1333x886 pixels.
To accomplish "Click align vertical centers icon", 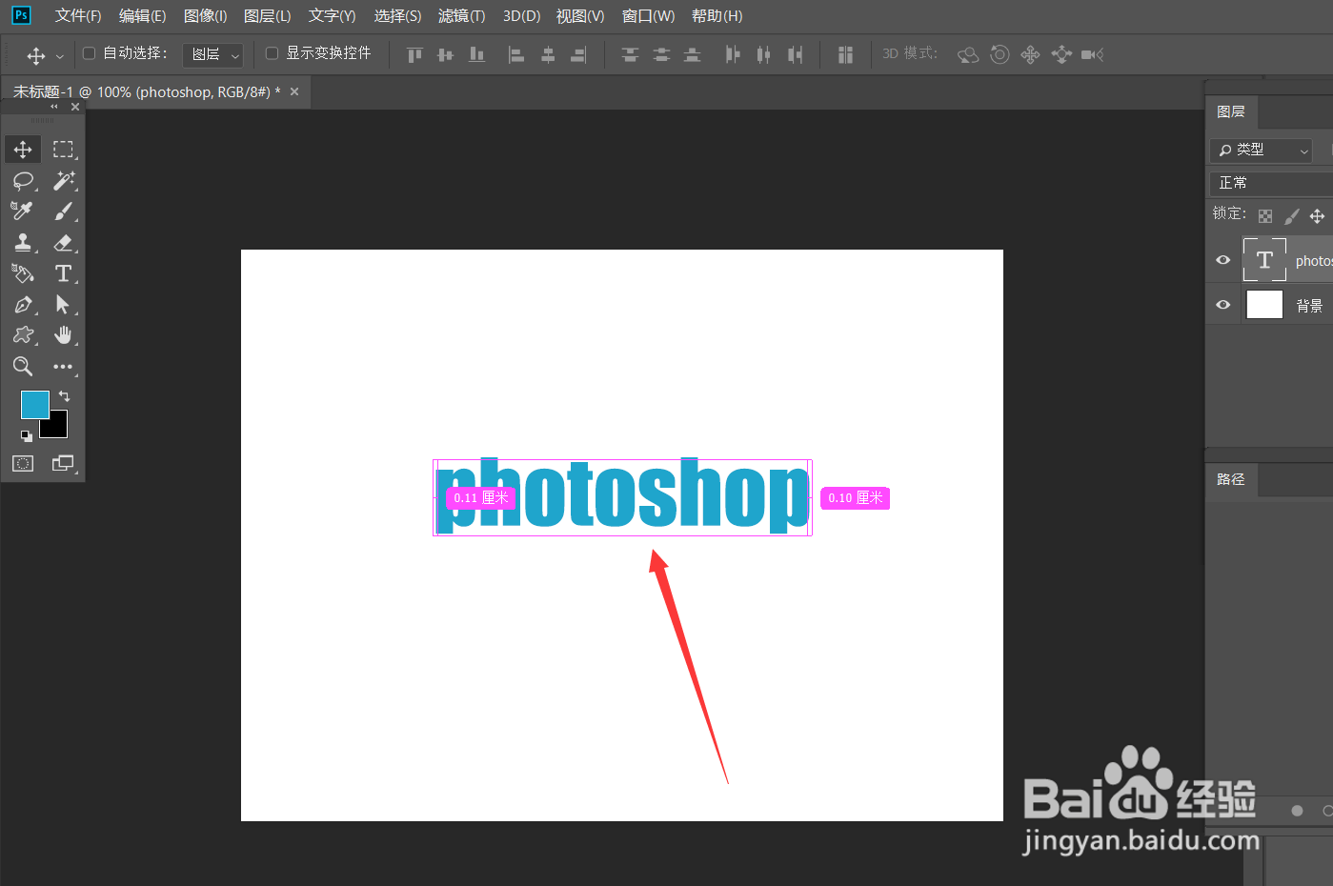I will 445,54.
